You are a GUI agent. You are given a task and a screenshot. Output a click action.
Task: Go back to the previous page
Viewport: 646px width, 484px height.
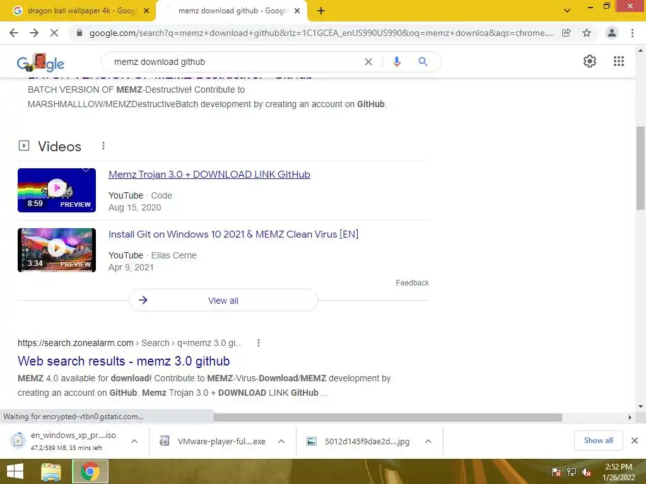(14, 33)
